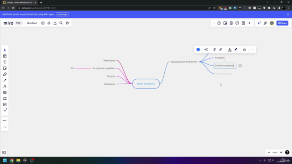Open the Upload tool in left toolbar
This screenshot has width=292, height=164.
(5, 105)
